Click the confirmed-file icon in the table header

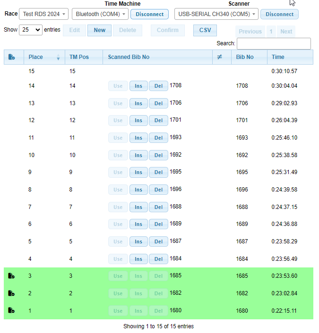click(x=11, y=57)
